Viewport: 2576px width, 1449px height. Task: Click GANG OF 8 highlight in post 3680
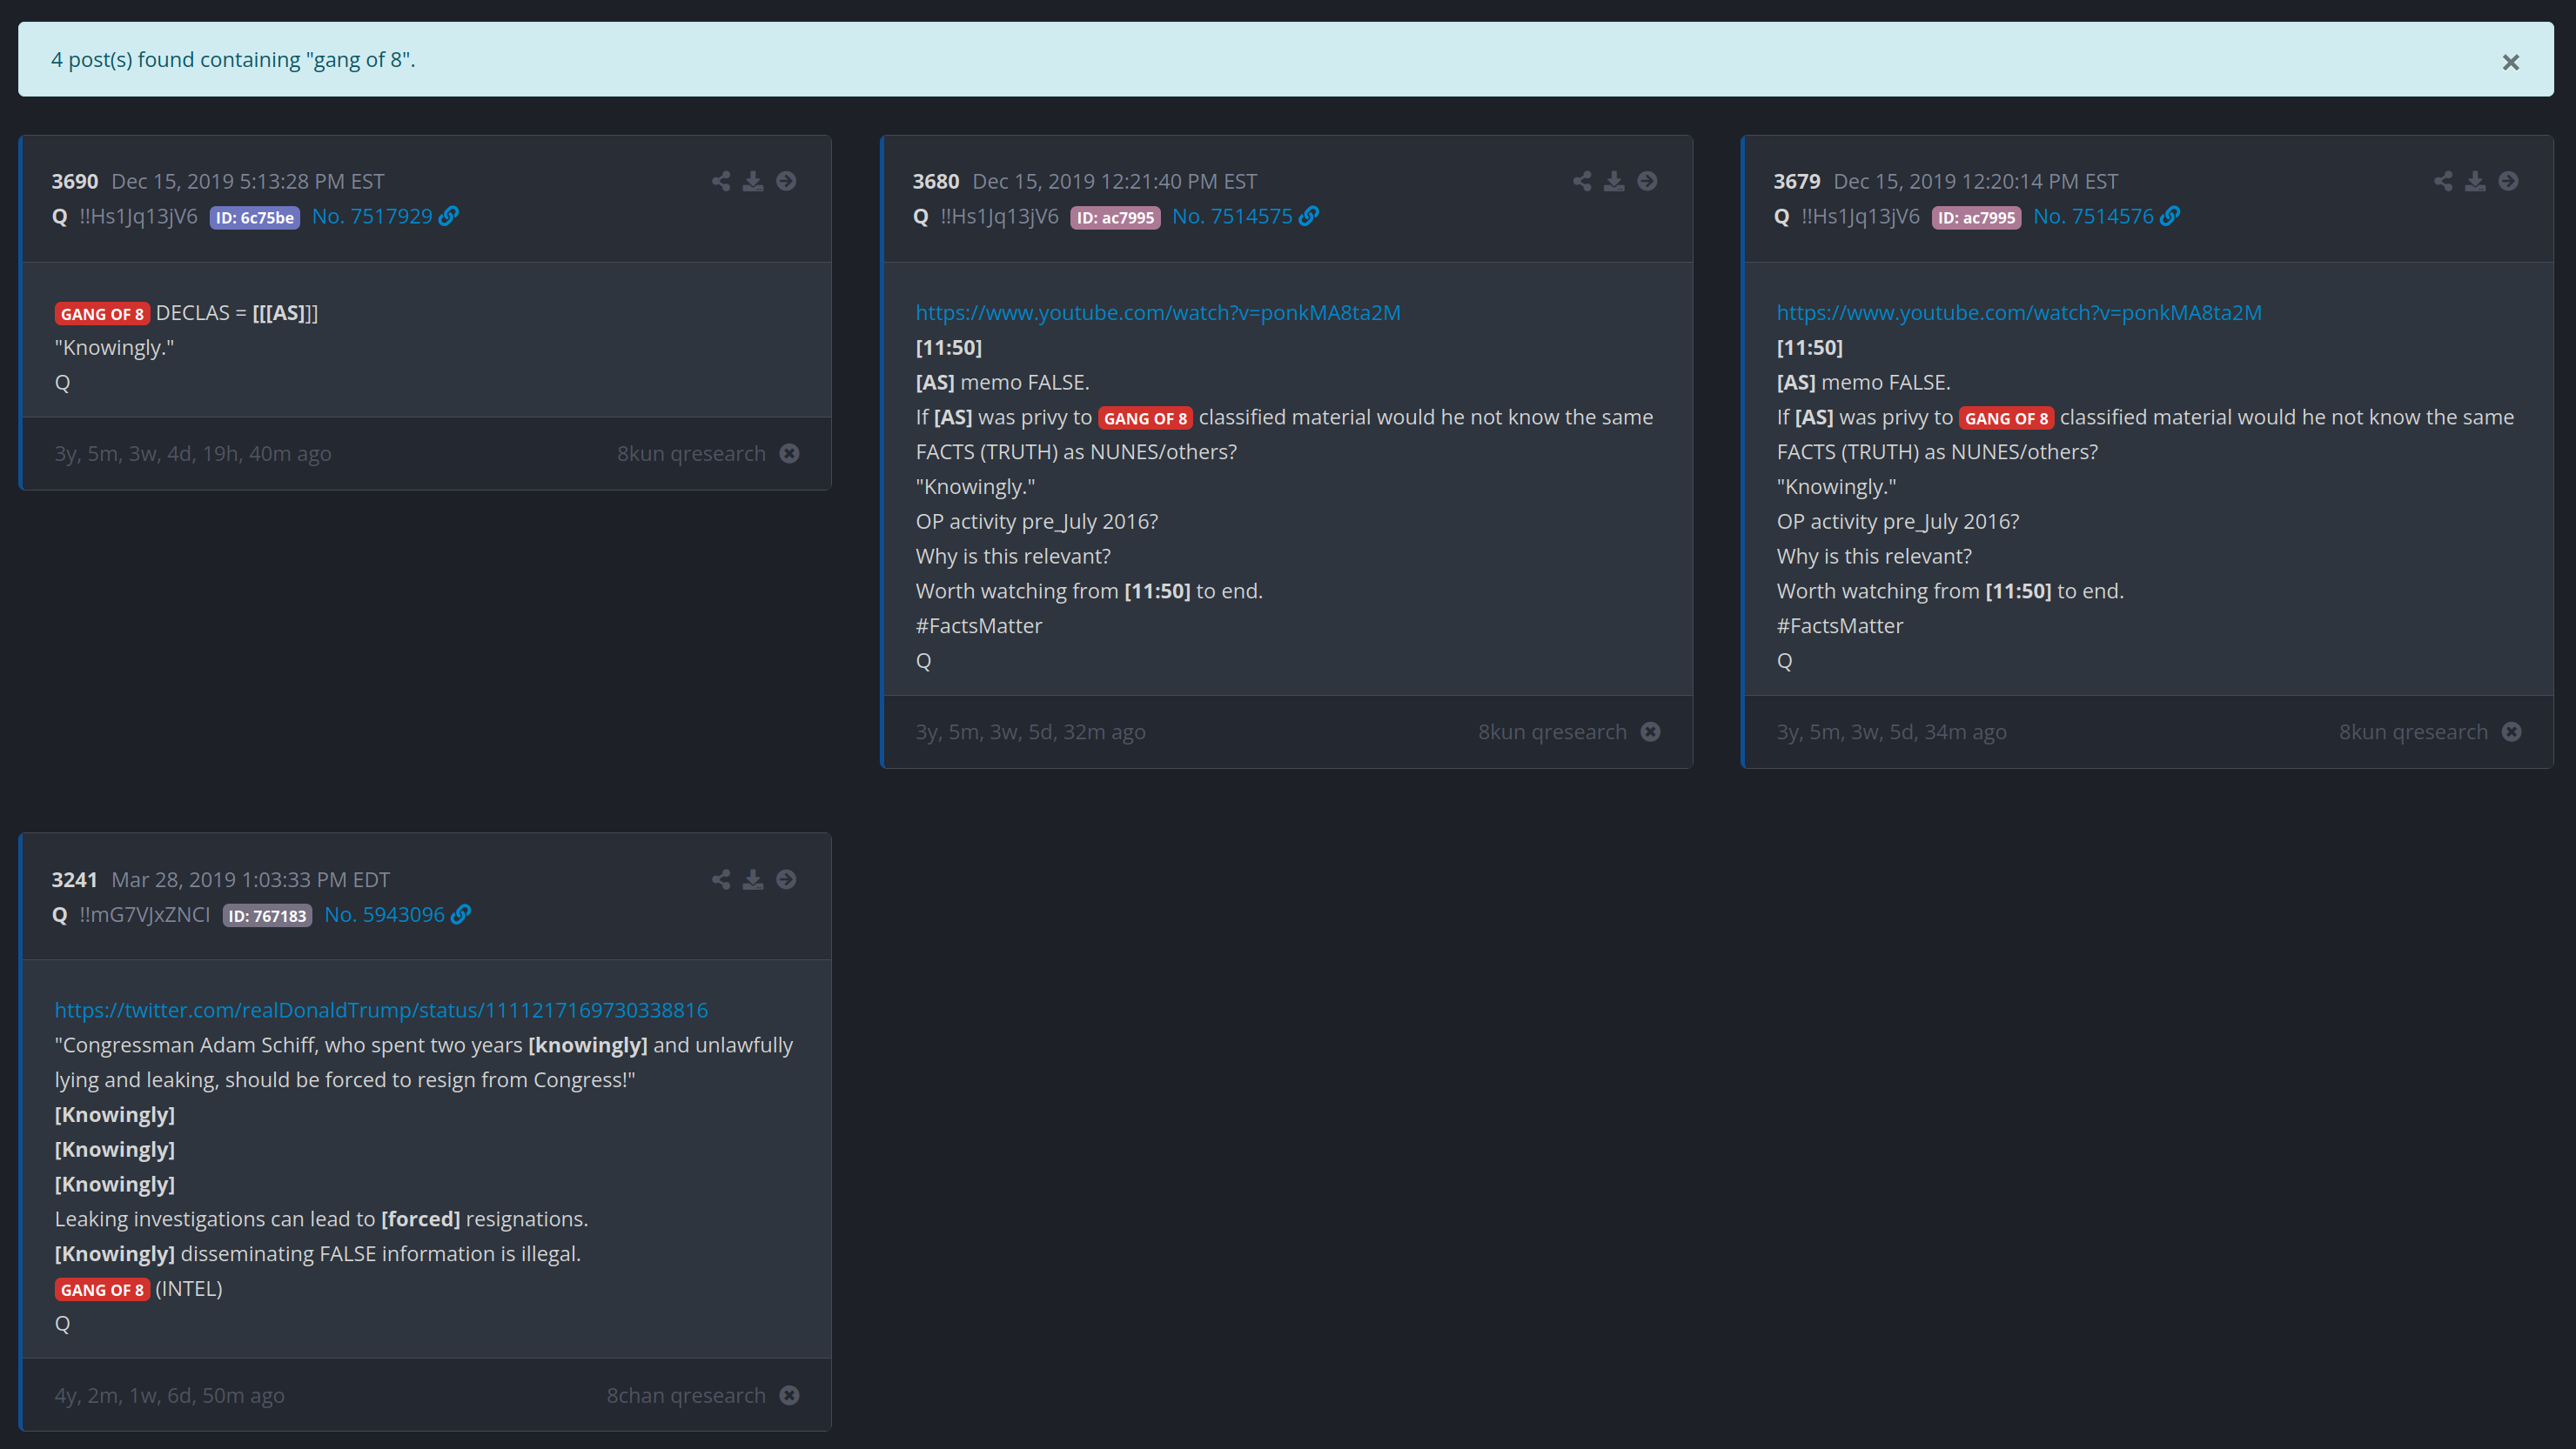click(x=1145, y=417)
